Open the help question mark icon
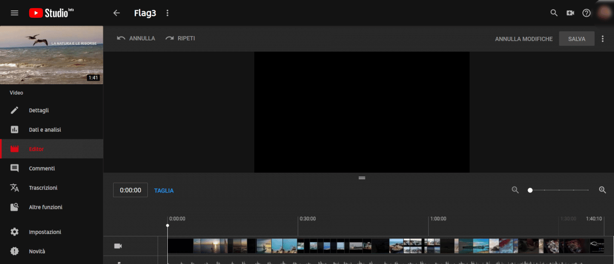The image size is (614, 264). tap(587, 13)
